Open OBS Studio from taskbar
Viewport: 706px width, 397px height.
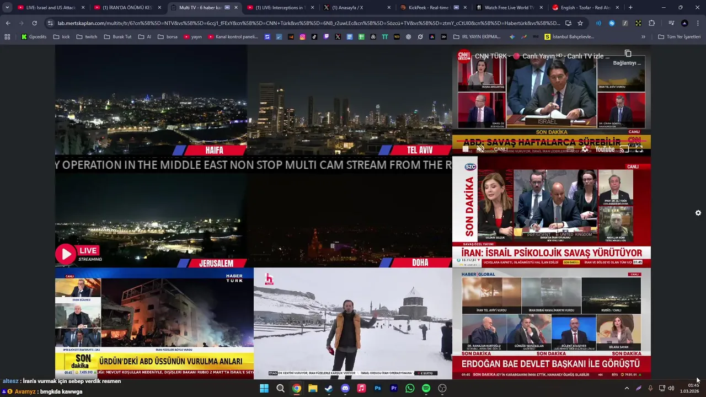click(442, 388)
